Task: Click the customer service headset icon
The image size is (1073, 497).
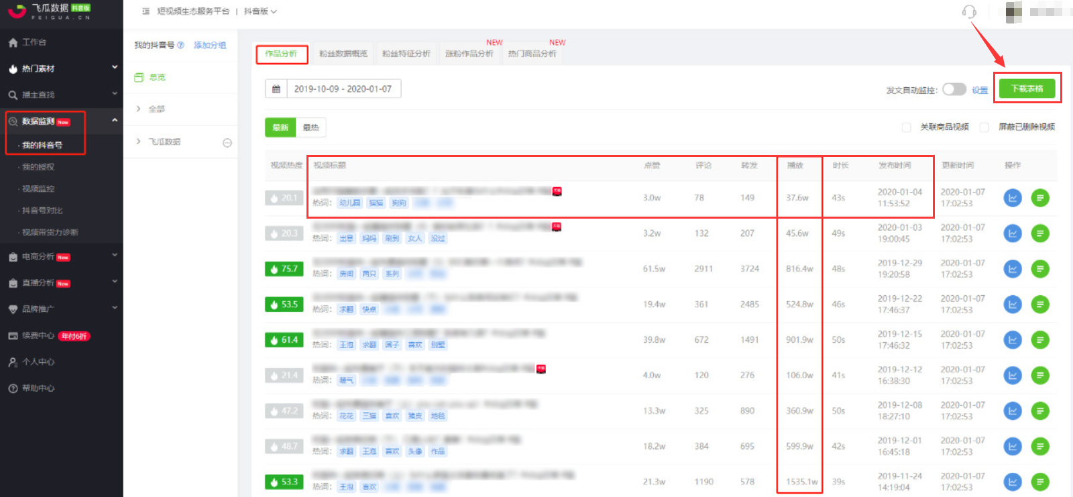Action: pos(969,11)
